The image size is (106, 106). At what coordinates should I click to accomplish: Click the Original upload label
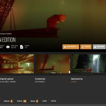click(7, 79)
